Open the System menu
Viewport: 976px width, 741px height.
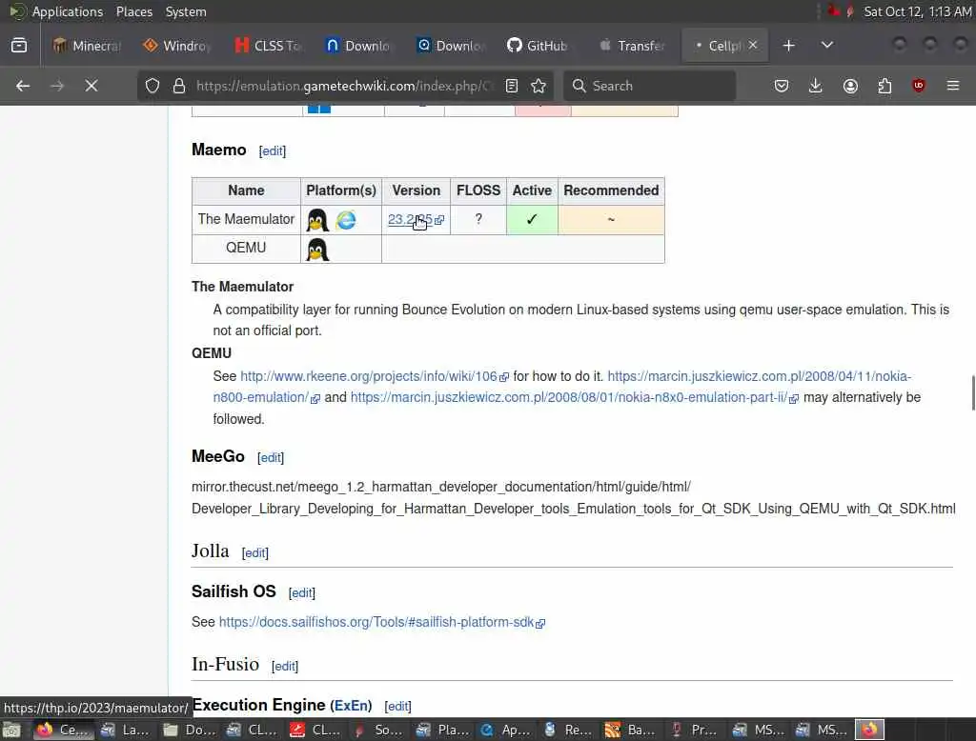(186, 11)
